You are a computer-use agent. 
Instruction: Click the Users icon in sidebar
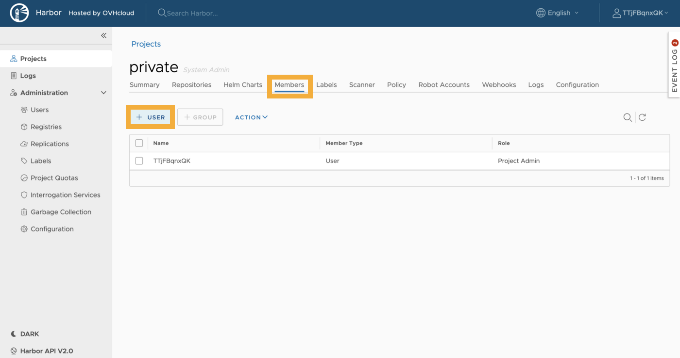[x=24, y=110]
